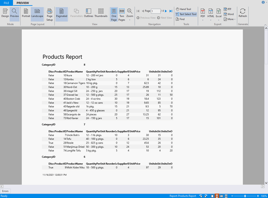
Task: Expand the Zoom dropdown
Action: click(130, 13)
